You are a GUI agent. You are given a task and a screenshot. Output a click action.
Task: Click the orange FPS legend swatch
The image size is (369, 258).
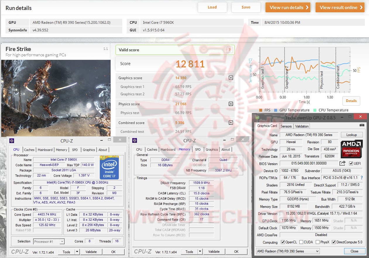pyautogui.click(x=260, y=110)
